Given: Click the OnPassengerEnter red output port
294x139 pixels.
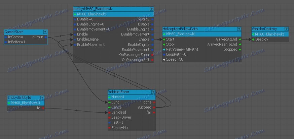Looking at the screenshot, I should pyautogui.click(x=152, y=55).
